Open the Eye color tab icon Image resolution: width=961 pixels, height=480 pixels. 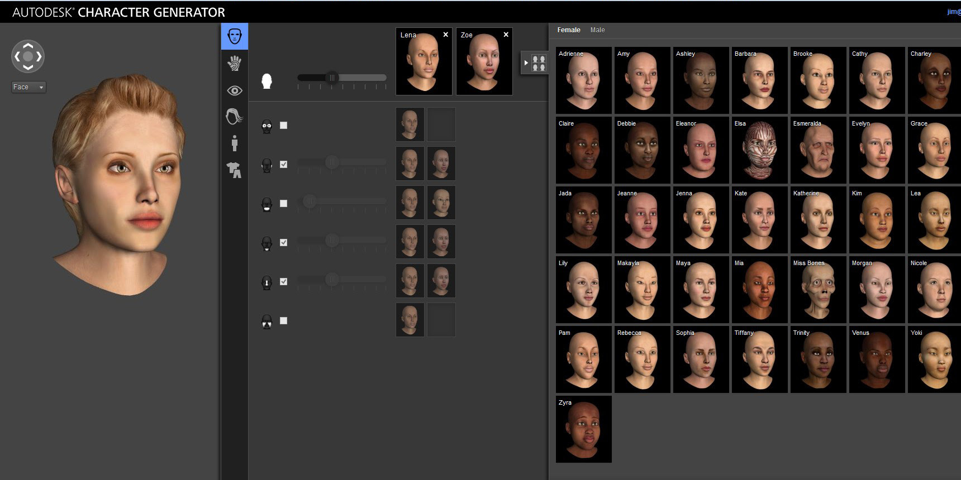coord(235,90)
